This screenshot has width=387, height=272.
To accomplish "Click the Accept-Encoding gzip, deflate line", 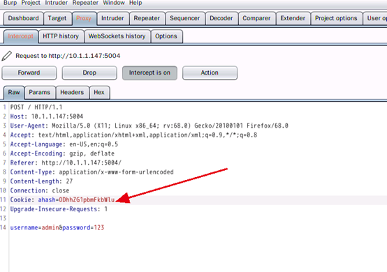I will [62, 153].
